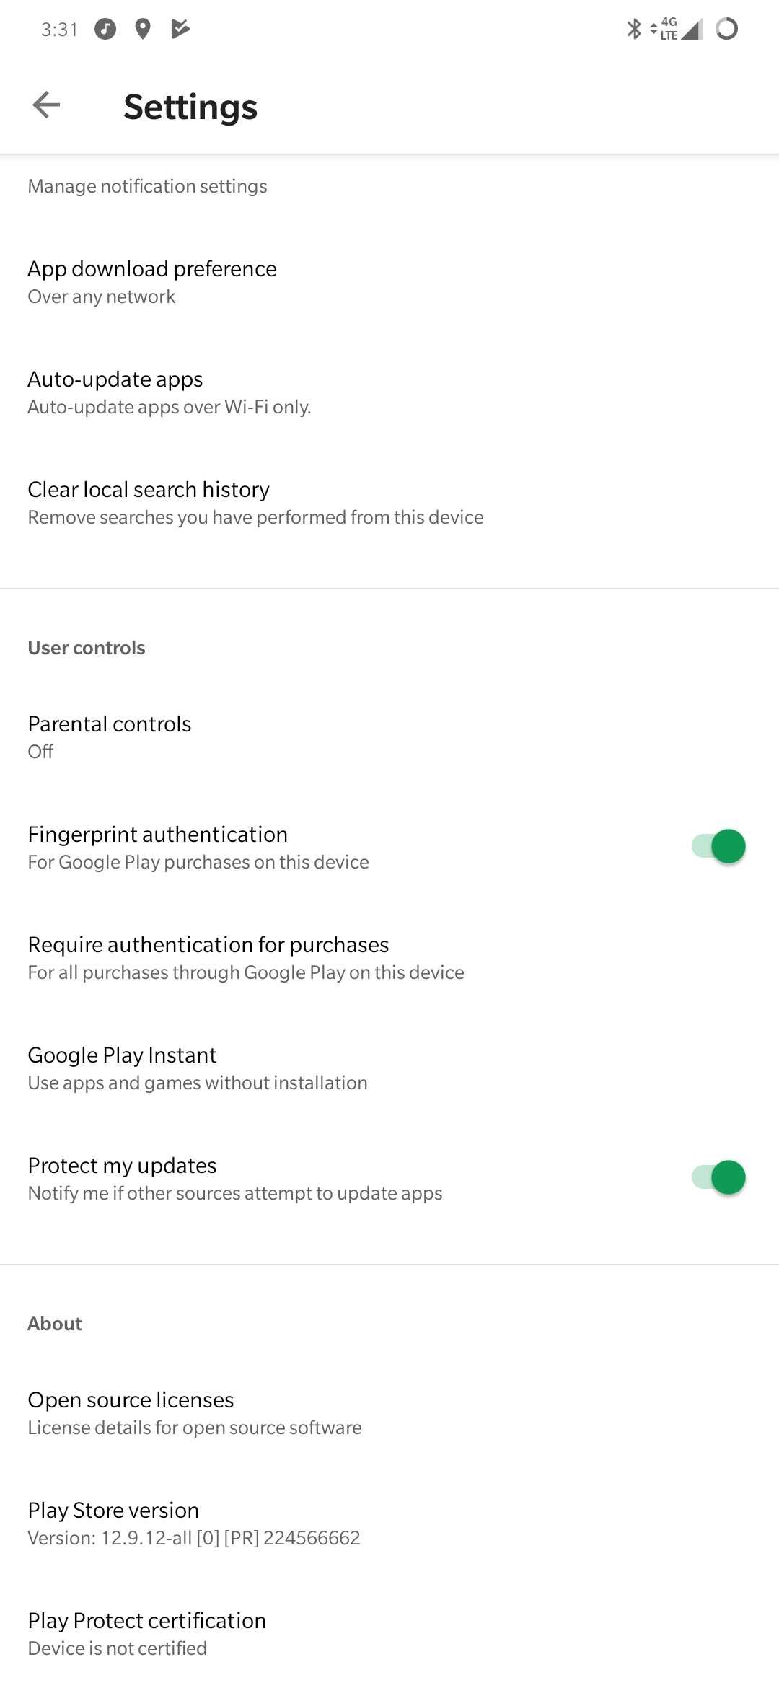The width and height of the screenshot is (779, 1688).
Task: Tap the 4G LTE signal icon
Action: pos(678,29)
